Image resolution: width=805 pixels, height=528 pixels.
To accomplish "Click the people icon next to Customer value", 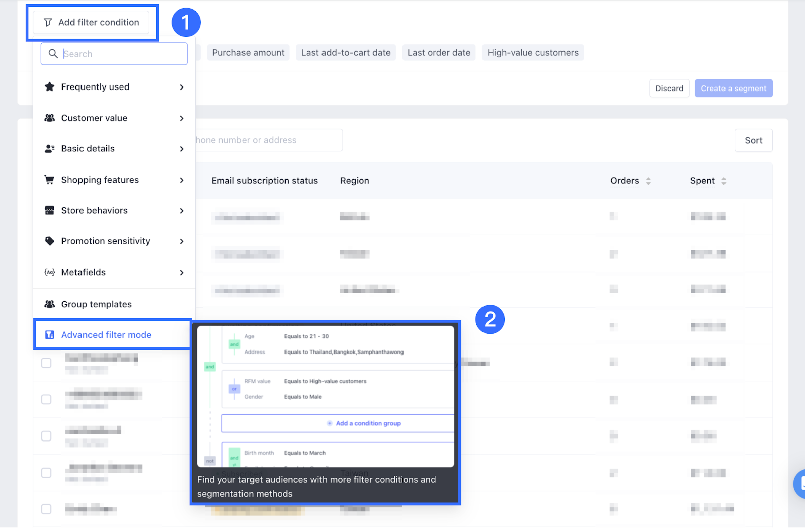I will click(49, 118).
